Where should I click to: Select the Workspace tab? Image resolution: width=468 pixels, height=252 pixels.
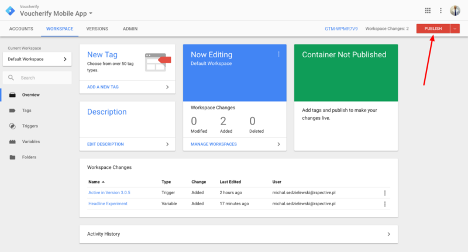[x=60, y=29]
